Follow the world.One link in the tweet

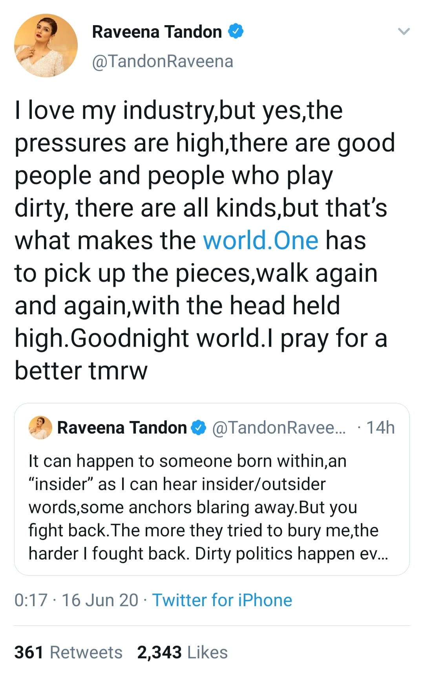[x=260, y=240]
